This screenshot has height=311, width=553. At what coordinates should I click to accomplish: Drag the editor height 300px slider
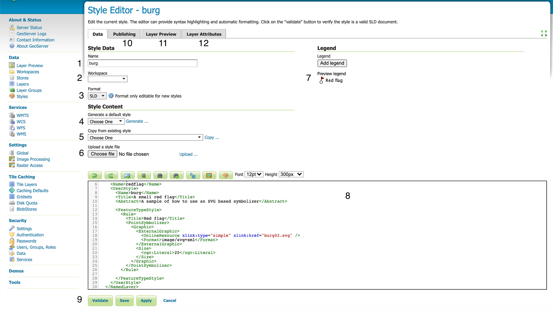[x=291, y=174]
